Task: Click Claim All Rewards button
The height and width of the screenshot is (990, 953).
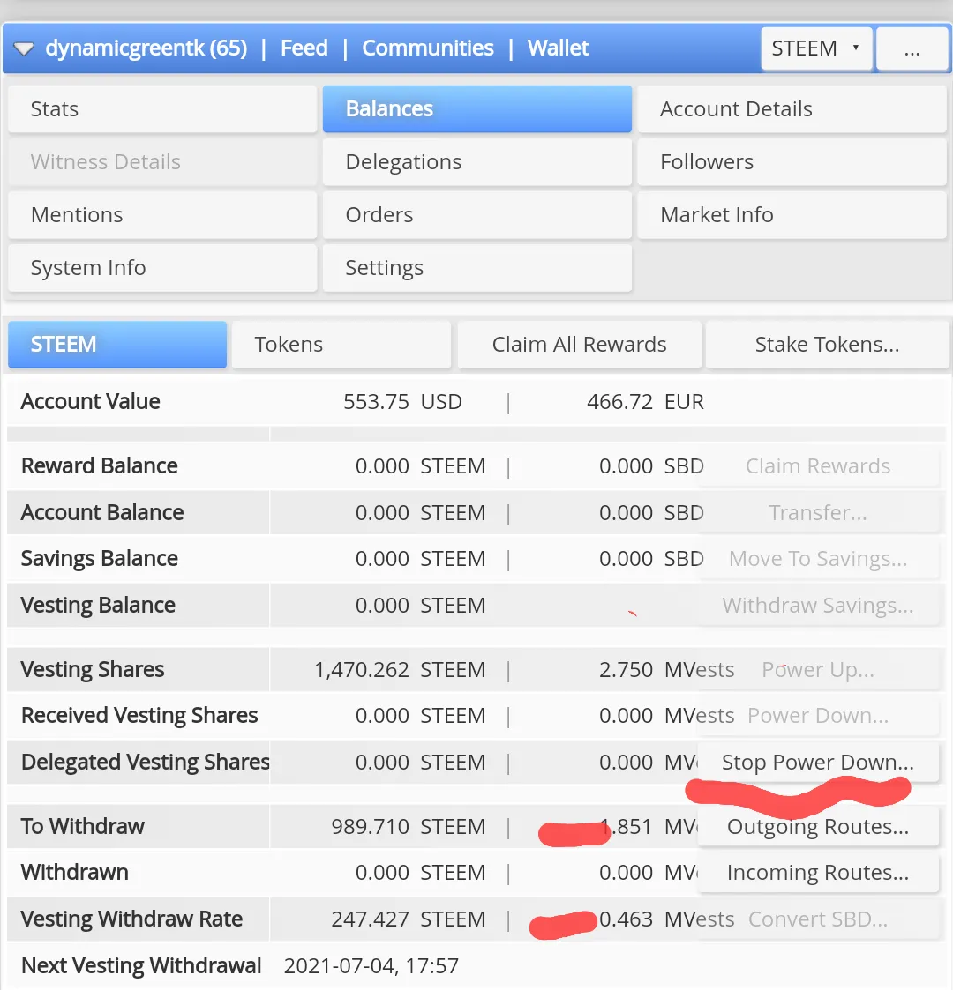Action: coord(580,345)
